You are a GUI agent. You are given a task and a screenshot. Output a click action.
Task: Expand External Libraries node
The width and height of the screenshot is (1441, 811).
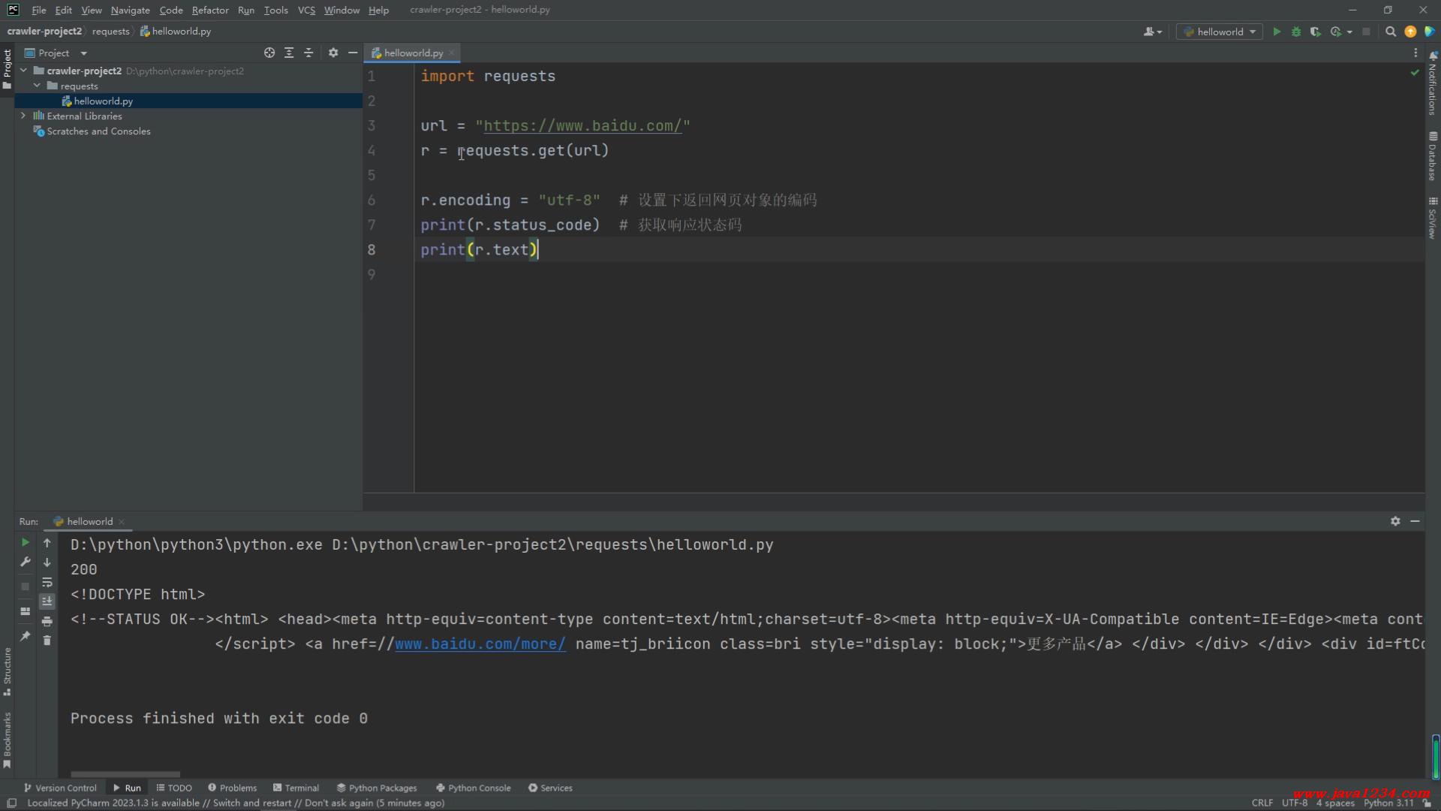pyautogui.click(x=23, y=116)
